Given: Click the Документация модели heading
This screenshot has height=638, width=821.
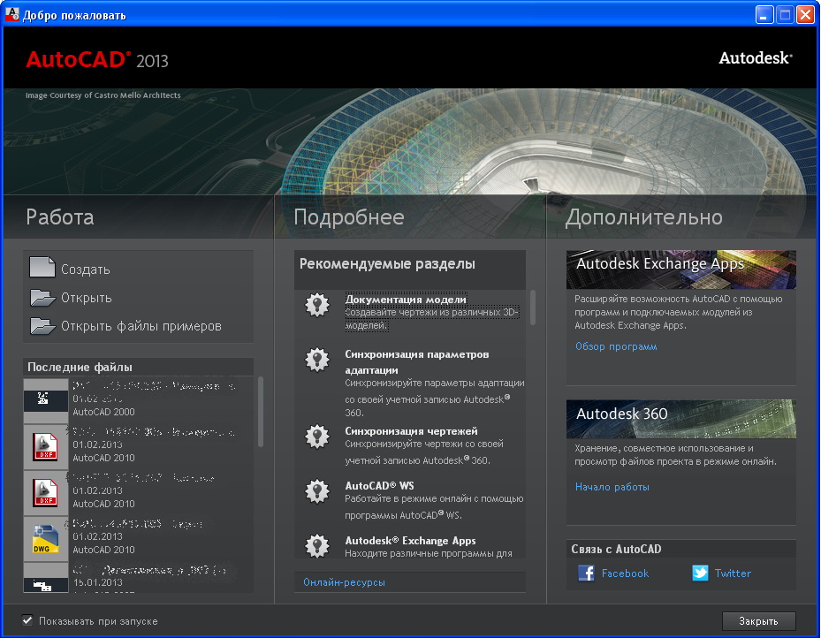Looking at the screenshot, I should (x=406, y=300).
